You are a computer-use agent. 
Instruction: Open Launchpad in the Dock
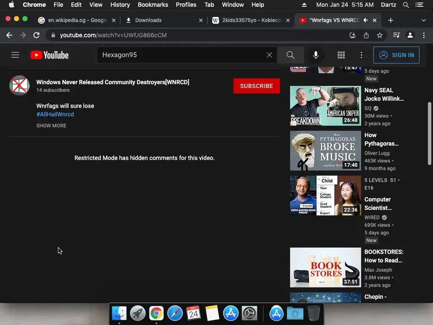tap(138, 313)
